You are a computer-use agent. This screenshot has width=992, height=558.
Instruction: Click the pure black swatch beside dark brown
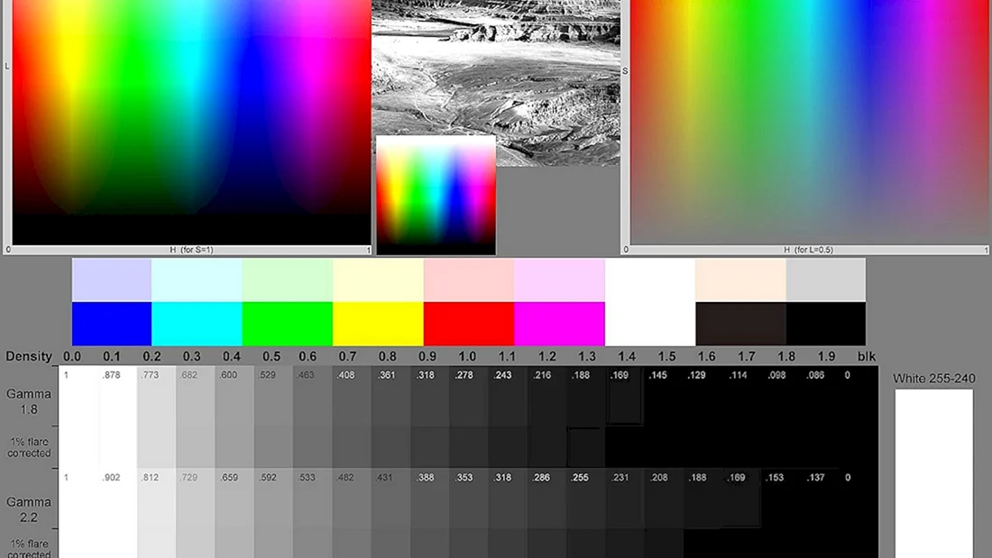point(825,324)
